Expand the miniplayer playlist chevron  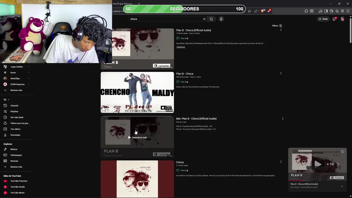(342, 186)
